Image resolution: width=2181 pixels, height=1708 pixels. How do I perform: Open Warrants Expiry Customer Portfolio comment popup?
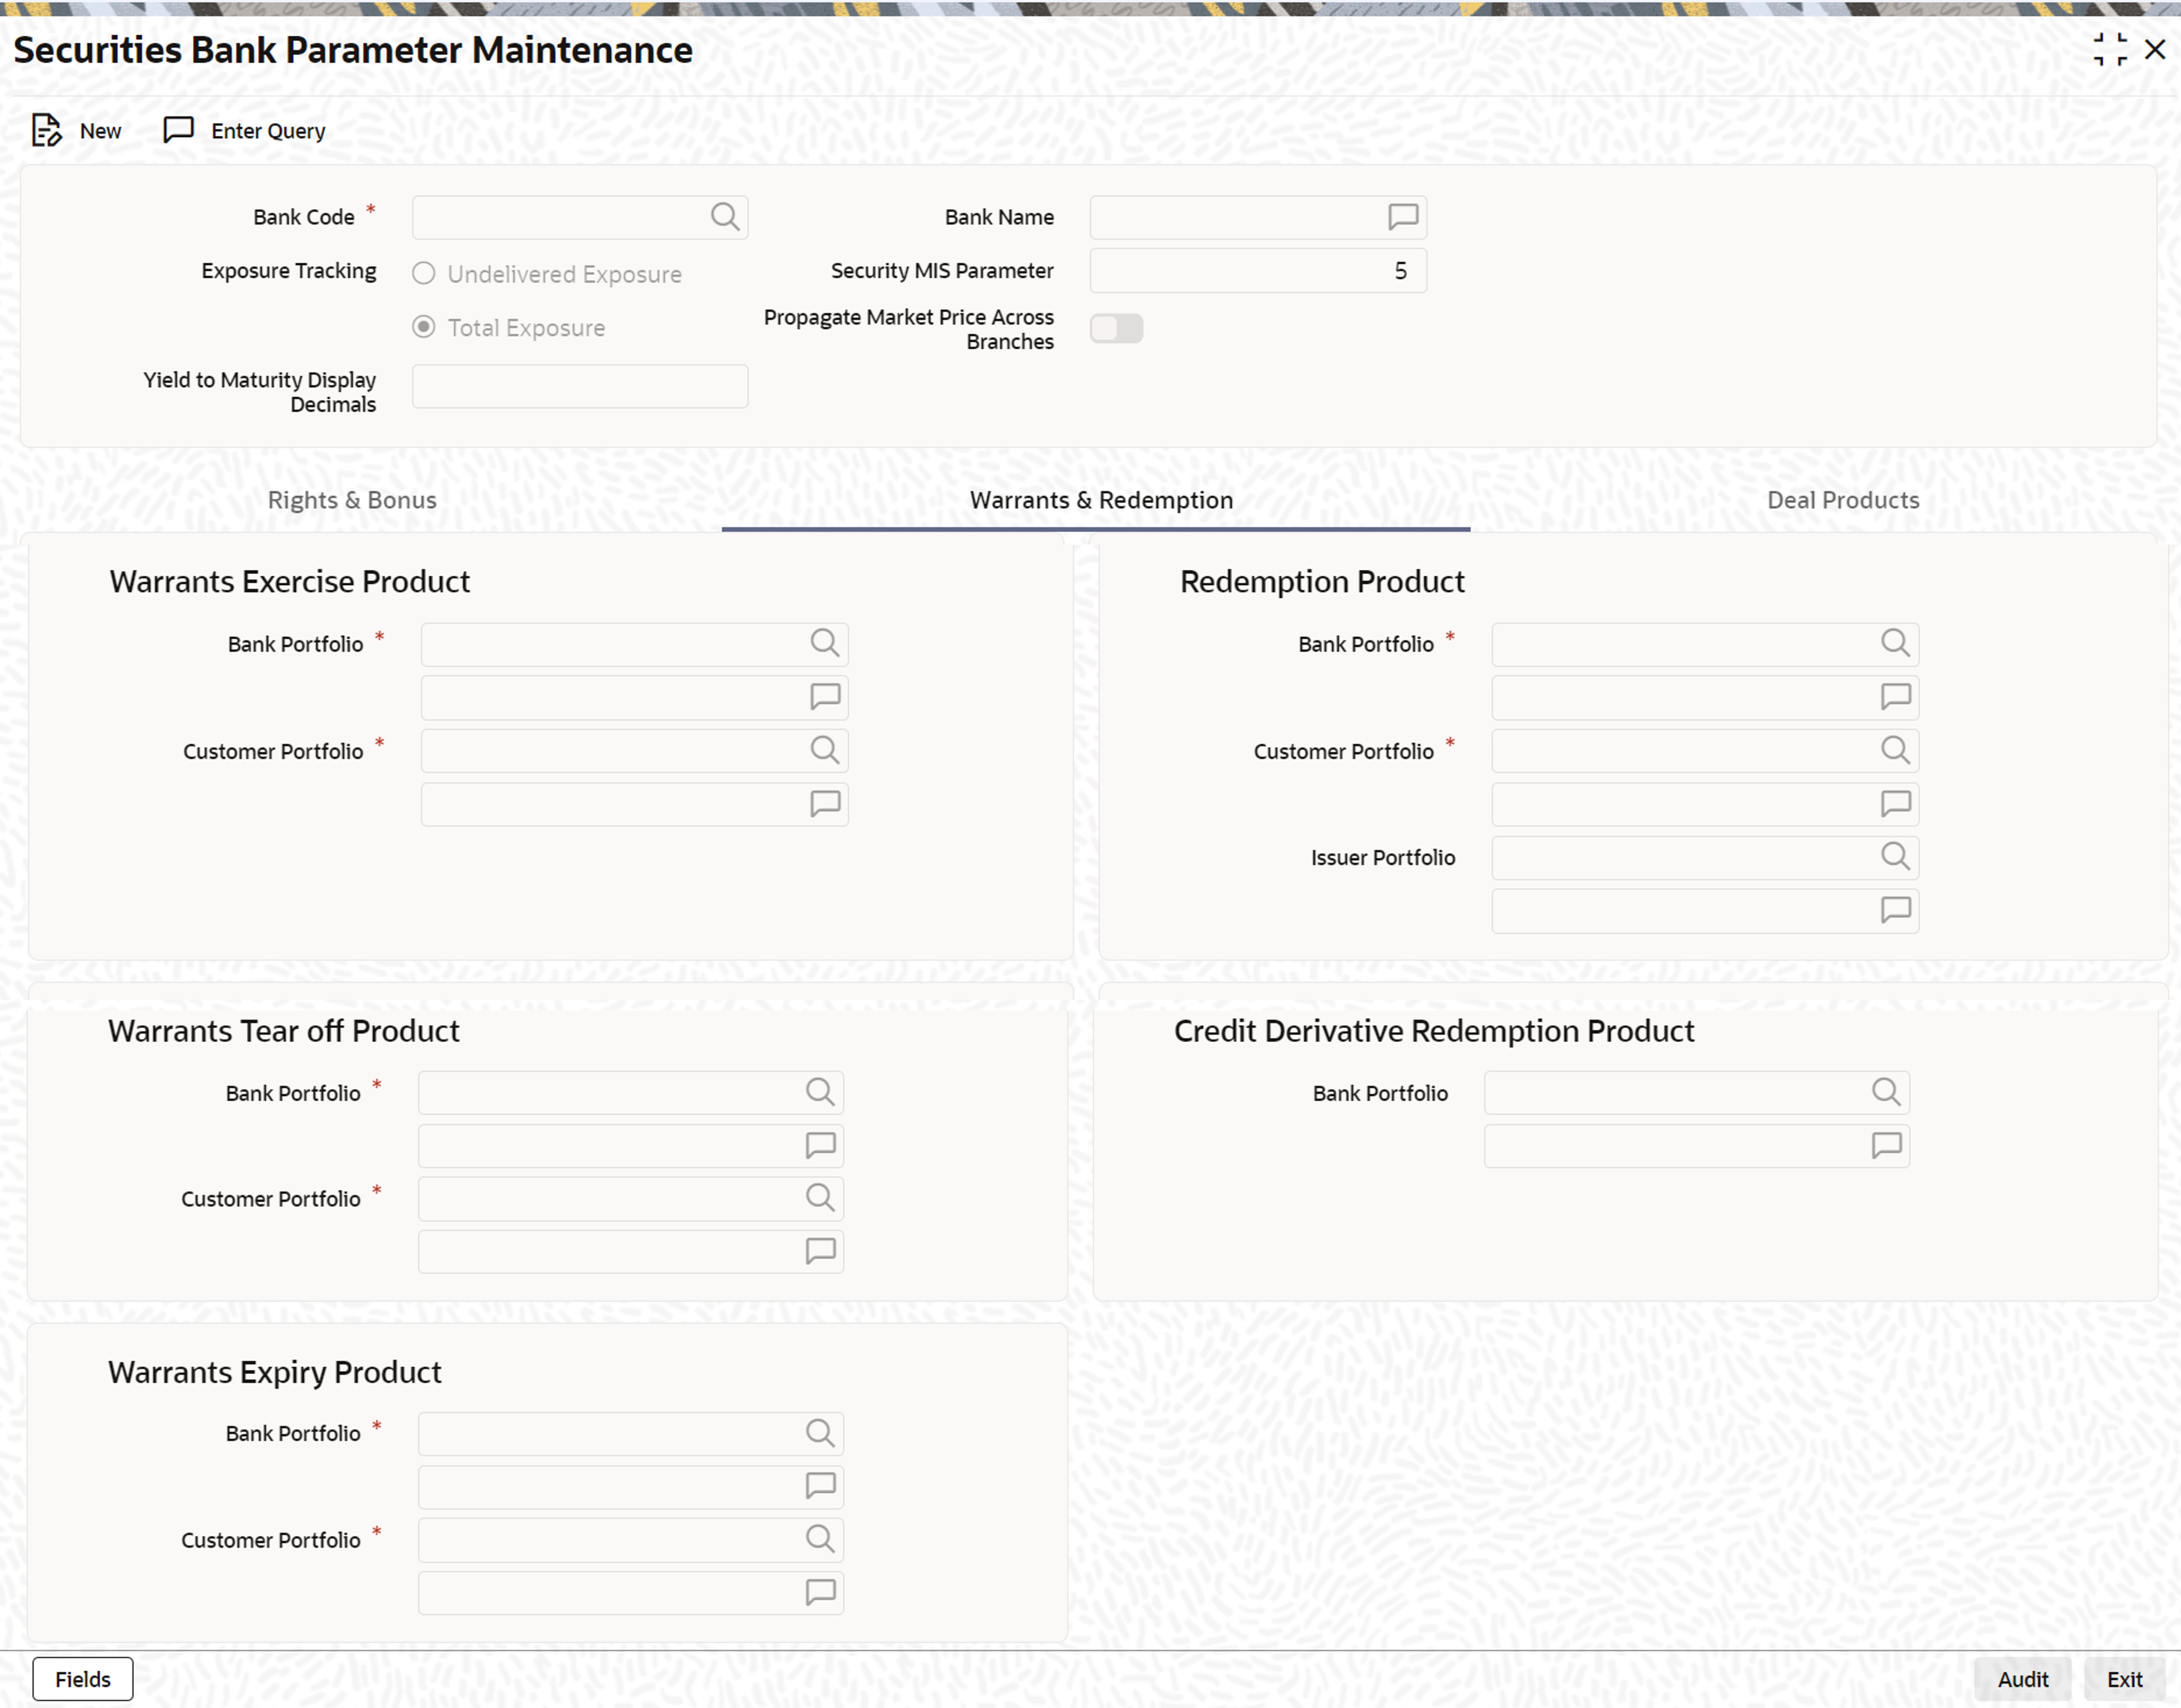point(819,1592)
